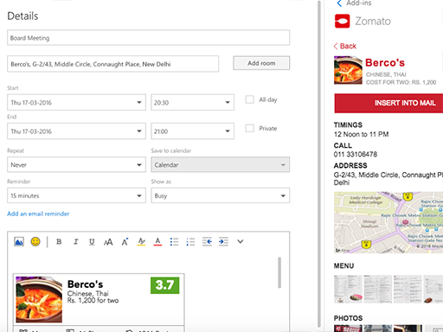Image resolution: width=443 pixels, height=332 pixels.
Task: Insert picture using the image icon
Action: point(19,241)
